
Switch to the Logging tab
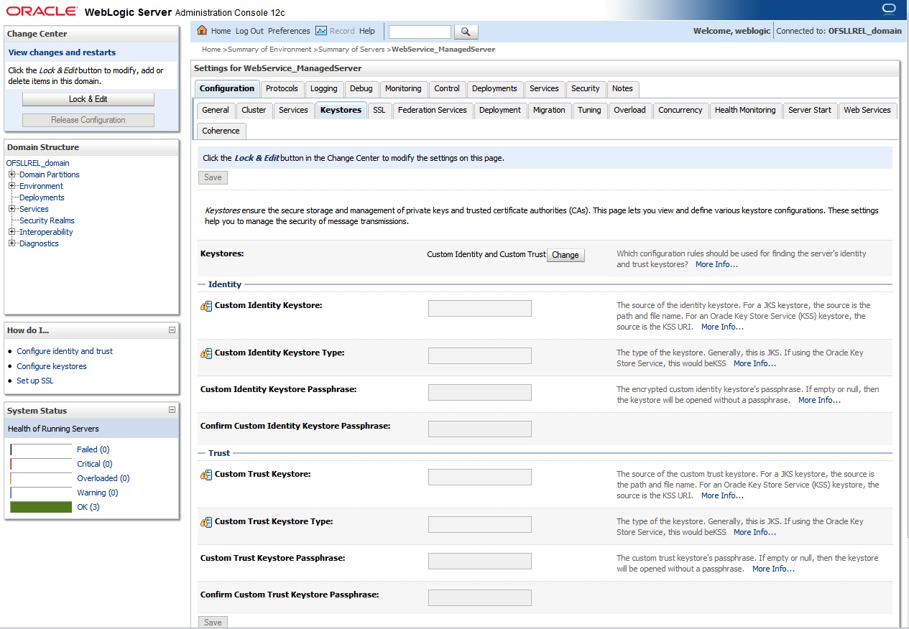pyautogui.click(x=323, y=89)
